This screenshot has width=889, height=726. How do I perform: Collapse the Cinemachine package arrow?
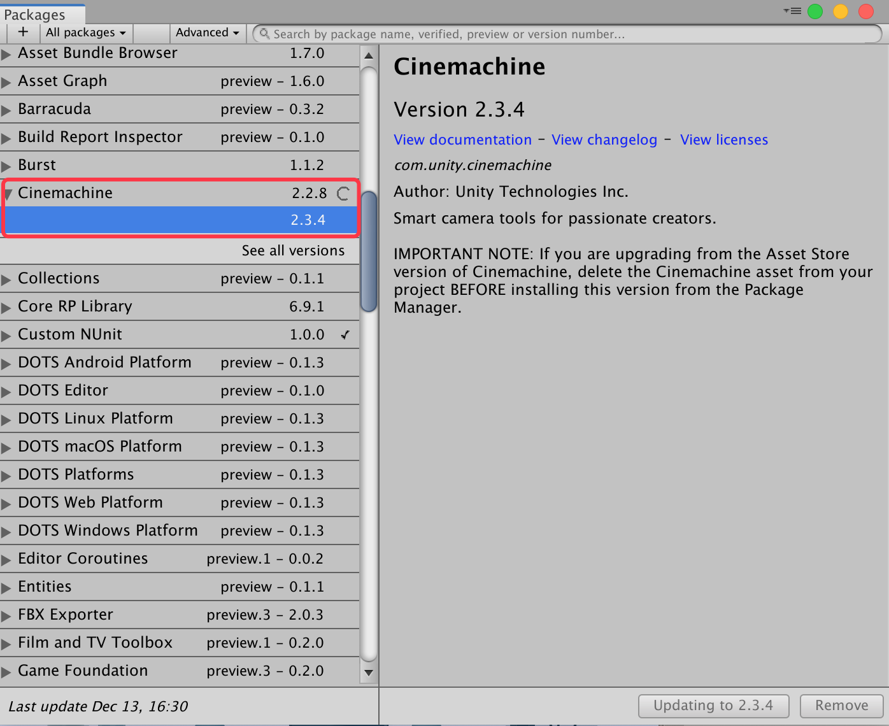(8, 194)
